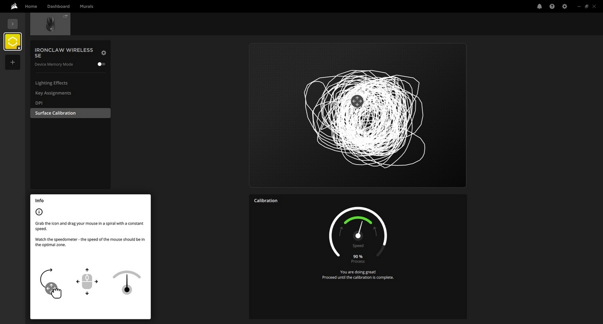Add a new profile with plus icon
The height and width of the screenshot is (324, 603).
12,62
